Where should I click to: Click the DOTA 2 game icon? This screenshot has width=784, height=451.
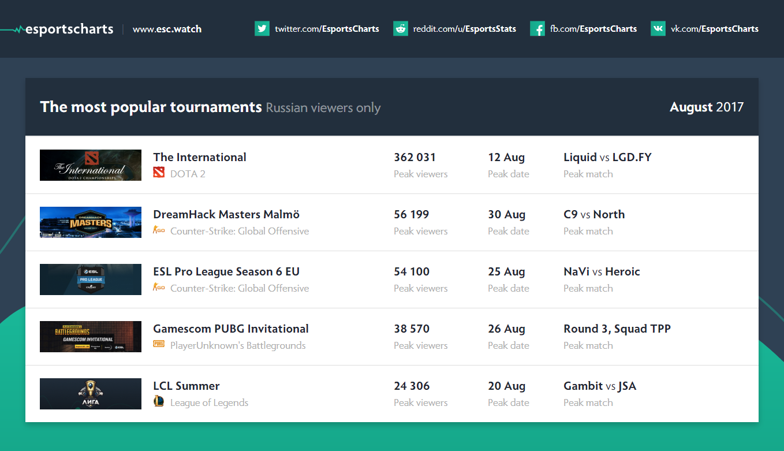pos(159,173)
